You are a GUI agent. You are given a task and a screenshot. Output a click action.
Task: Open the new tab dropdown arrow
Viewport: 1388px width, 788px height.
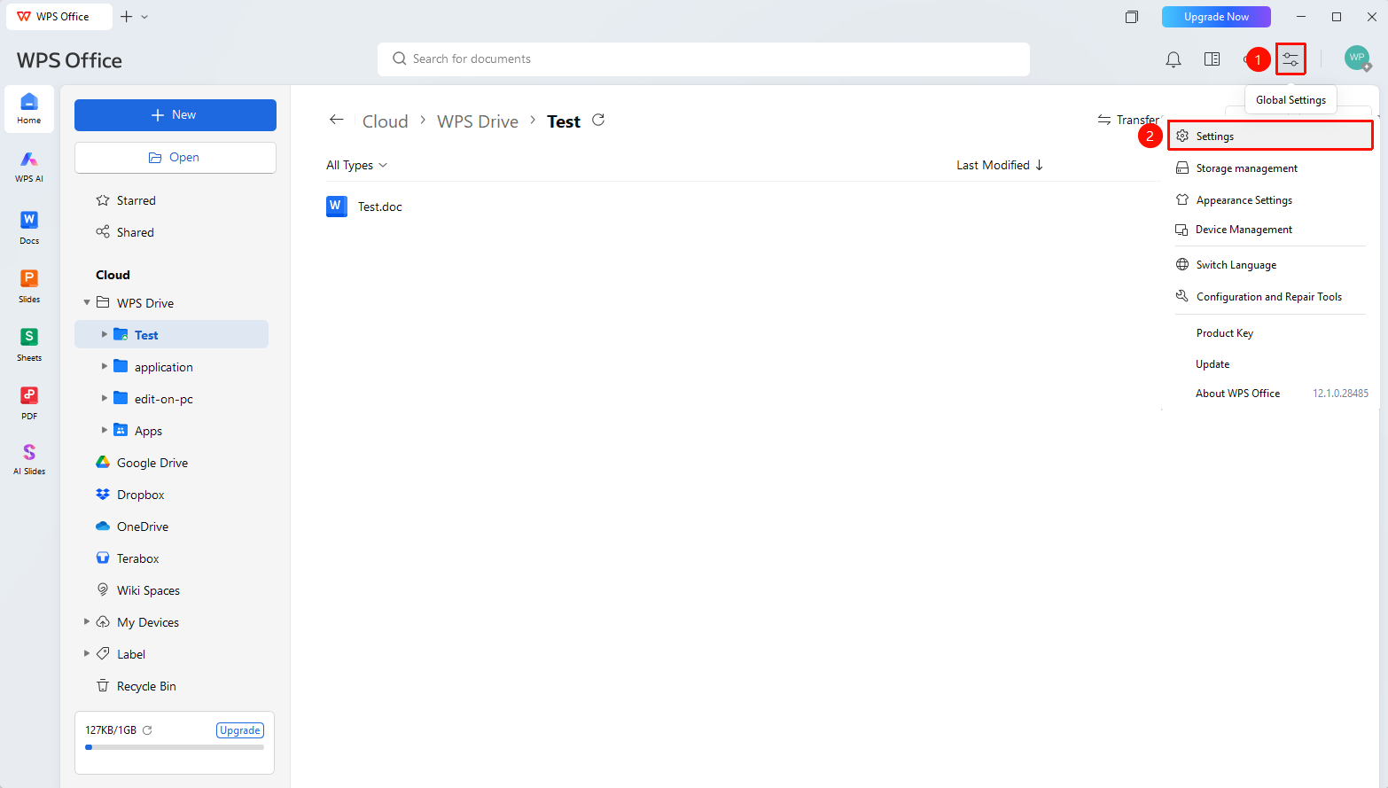[x=144, y=17]
